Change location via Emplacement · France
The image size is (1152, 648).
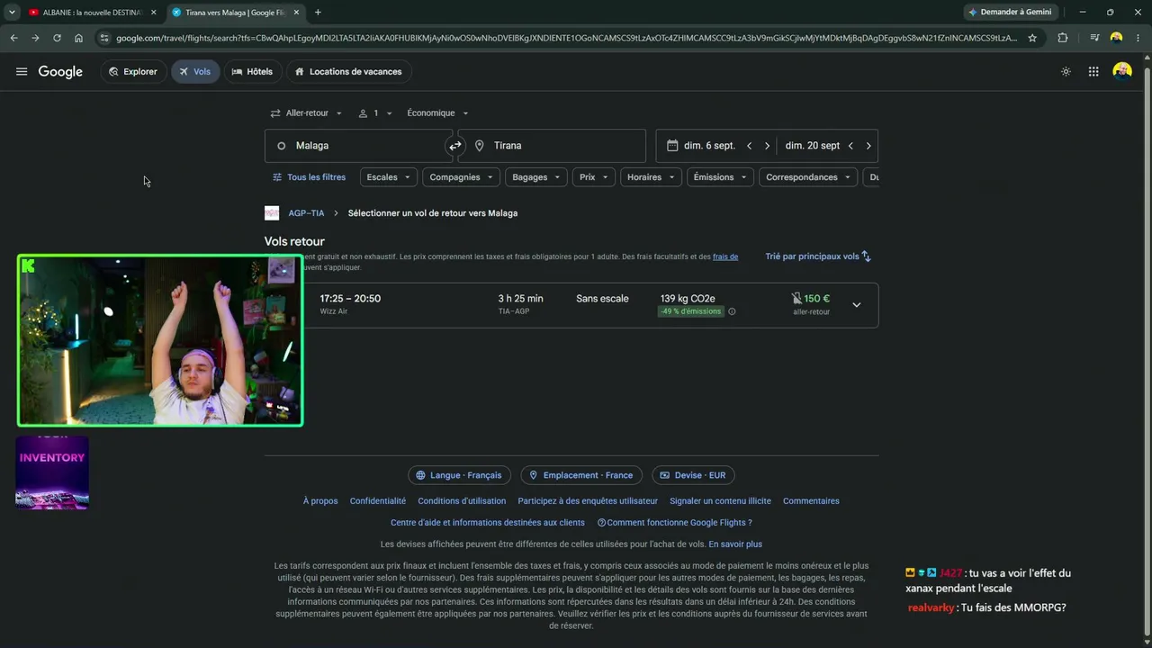click(581, 475)
